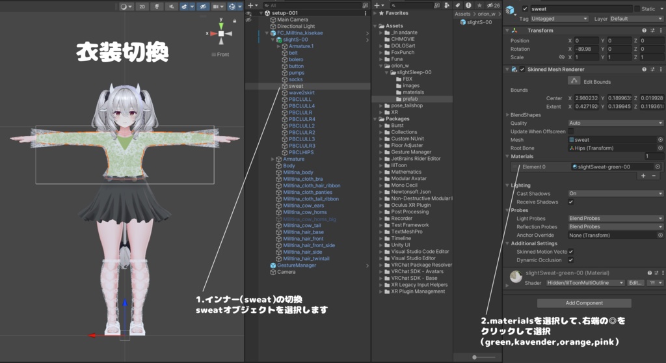
Task: Expand Favorites in Project
Action: pos(375,13)
